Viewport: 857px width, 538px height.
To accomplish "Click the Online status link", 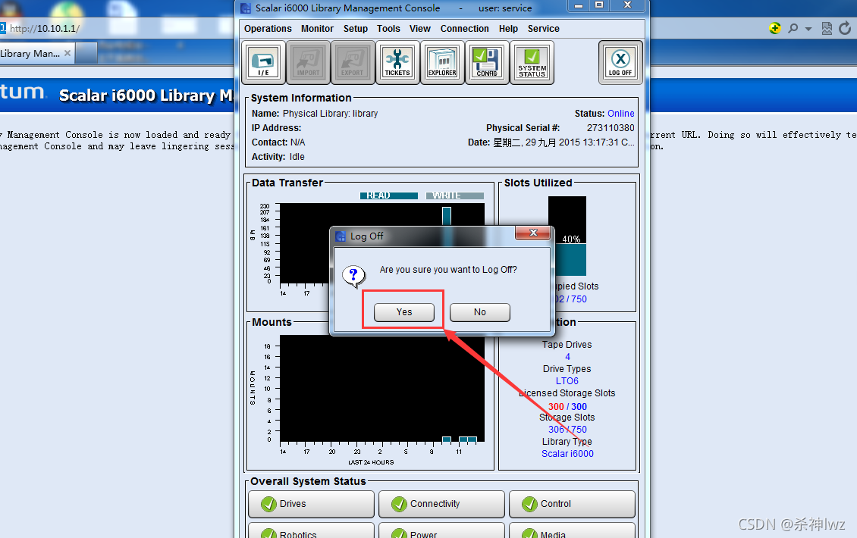I will (621, 114).
